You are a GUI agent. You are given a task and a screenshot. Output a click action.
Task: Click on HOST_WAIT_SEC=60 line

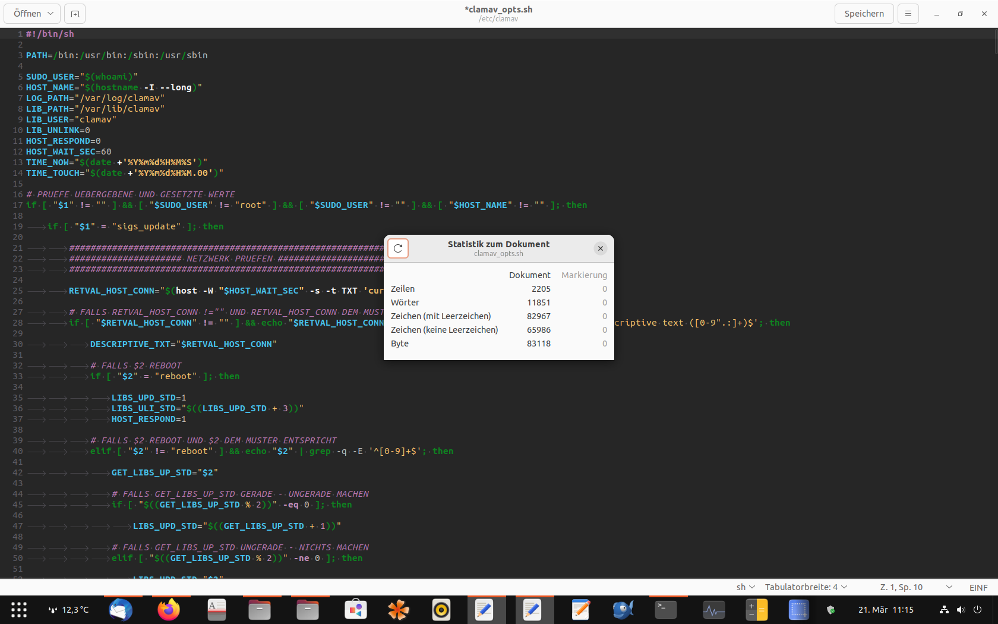[x=68, y=152]
